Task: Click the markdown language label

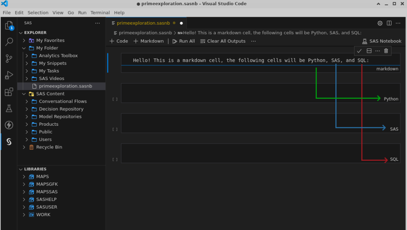Action: point(387,69)
